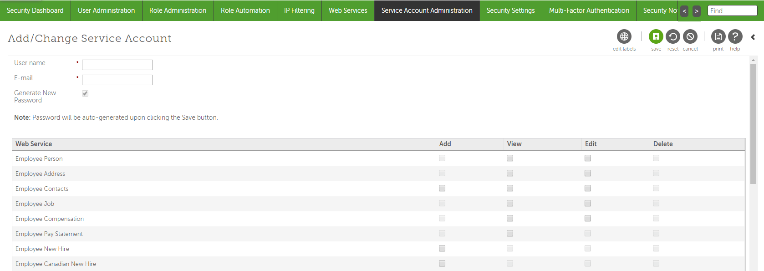This screenshot has height=271, width=764.
Task: Open the help icon
Action: [x=735, y=36]
